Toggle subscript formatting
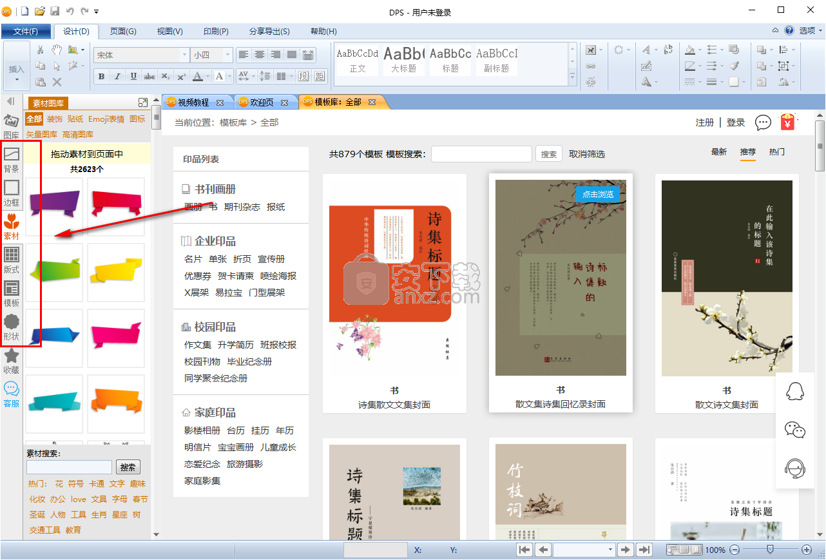This screenshot has height=560, width=826. 166,76
